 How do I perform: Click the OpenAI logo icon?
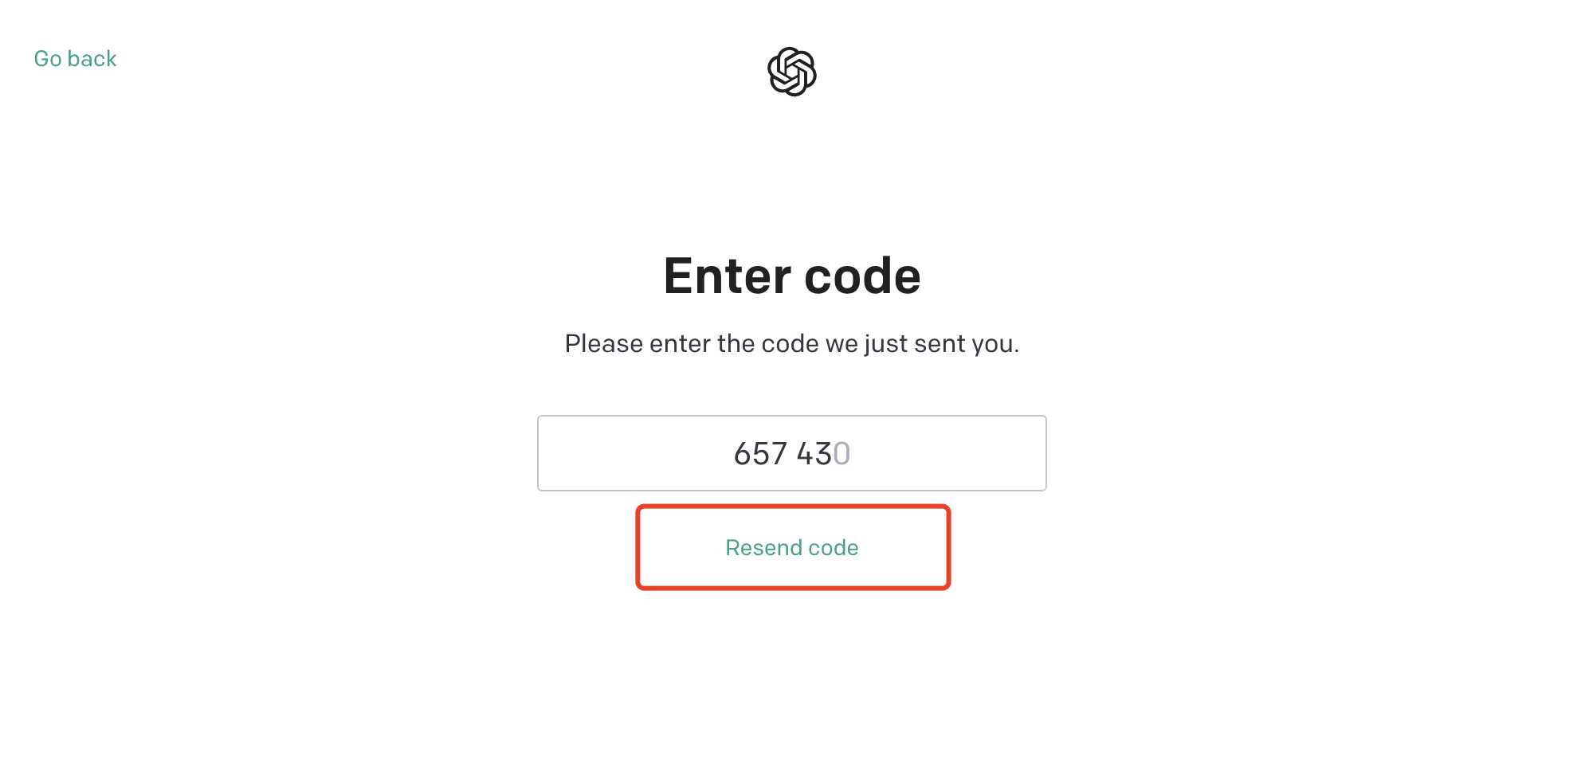pyautogui.click(x=791, y=72)
